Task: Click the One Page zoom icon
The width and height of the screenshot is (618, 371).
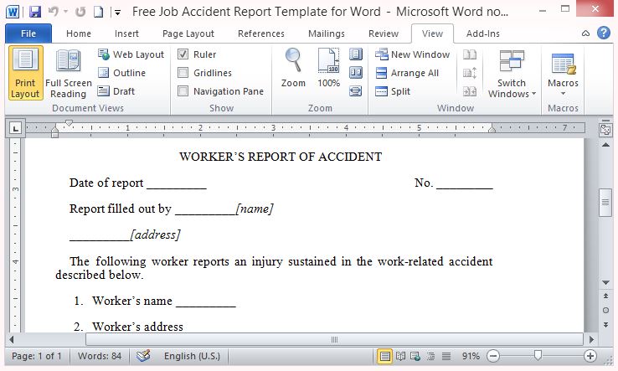Action: (356, 54)
